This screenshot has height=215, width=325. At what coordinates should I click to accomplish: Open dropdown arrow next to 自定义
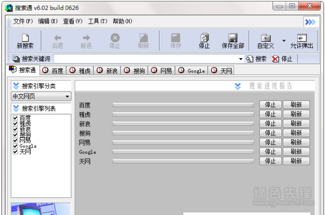point(284,41)
